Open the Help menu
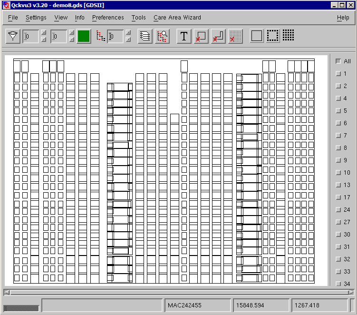 pos(343,18)
